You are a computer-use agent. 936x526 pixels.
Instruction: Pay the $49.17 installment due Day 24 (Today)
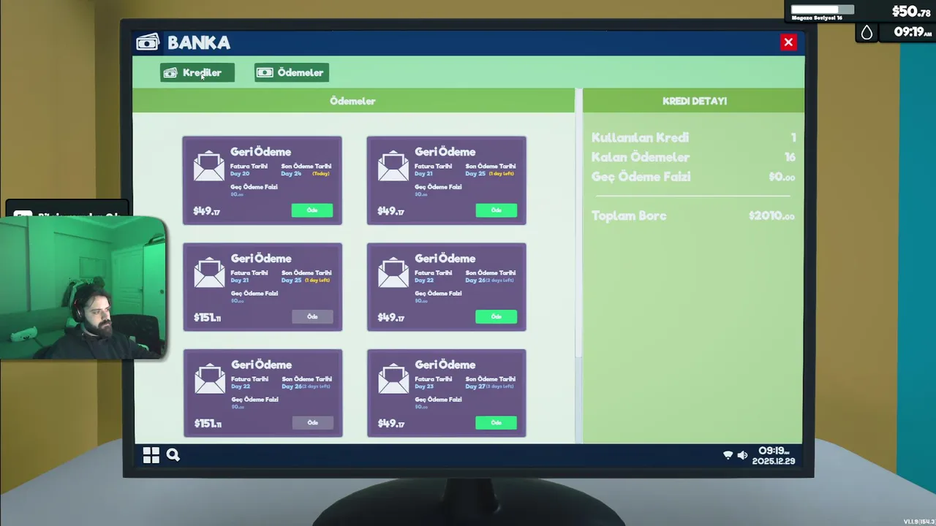pyautogui.click(x=312, y=210)
